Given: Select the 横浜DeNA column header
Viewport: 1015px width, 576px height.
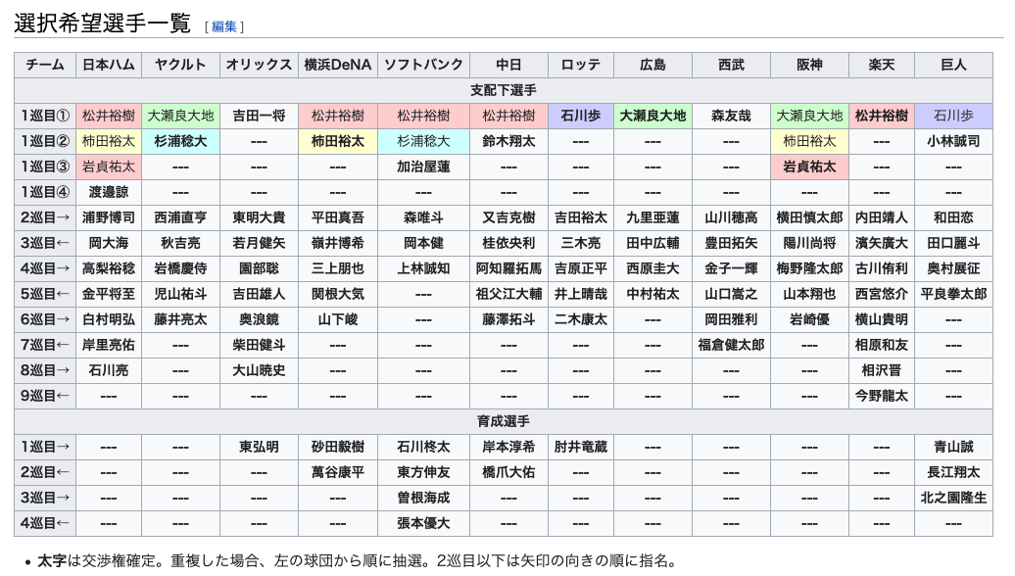Looking at the screenshot, I should [338, 65].
